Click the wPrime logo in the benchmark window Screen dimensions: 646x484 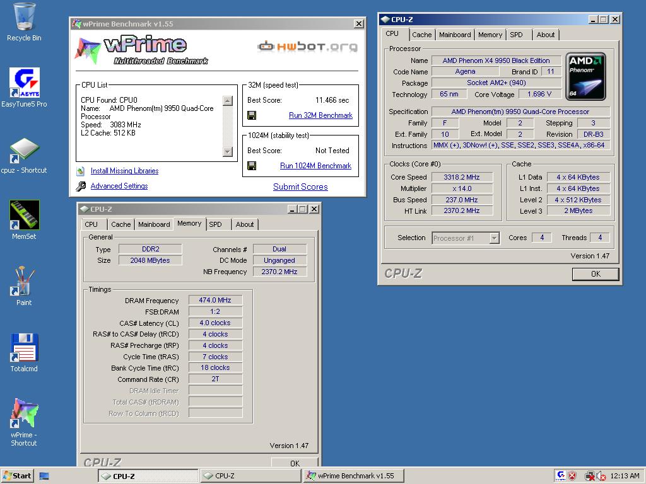pos(141,50)
